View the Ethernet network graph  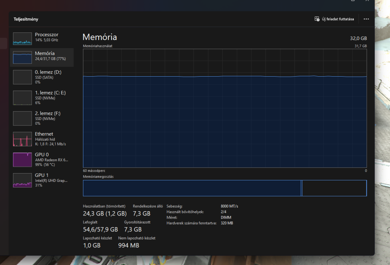tap(23, 139)
